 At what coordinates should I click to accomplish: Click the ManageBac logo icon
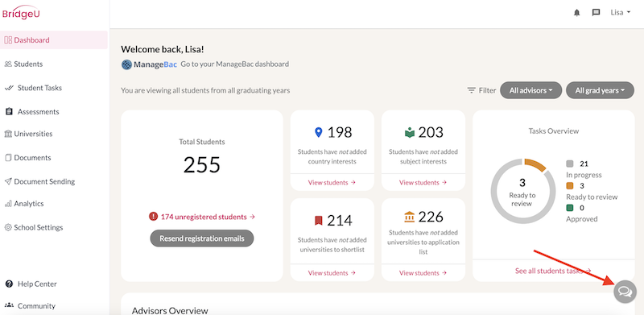click(127, 64)
